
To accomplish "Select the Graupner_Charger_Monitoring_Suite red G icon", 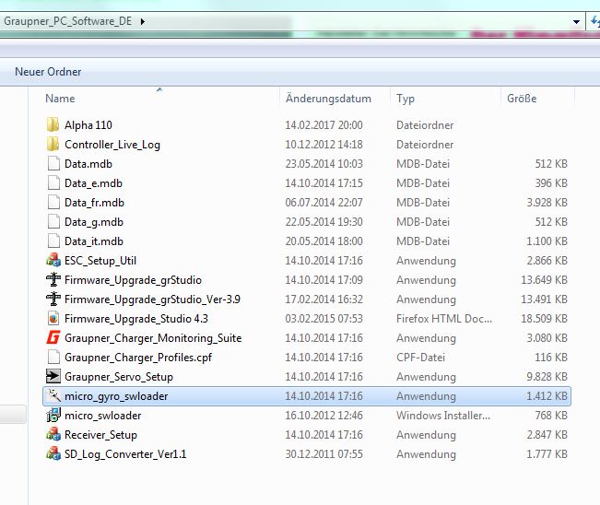I will pyautogui.click(x=53, y=338).
